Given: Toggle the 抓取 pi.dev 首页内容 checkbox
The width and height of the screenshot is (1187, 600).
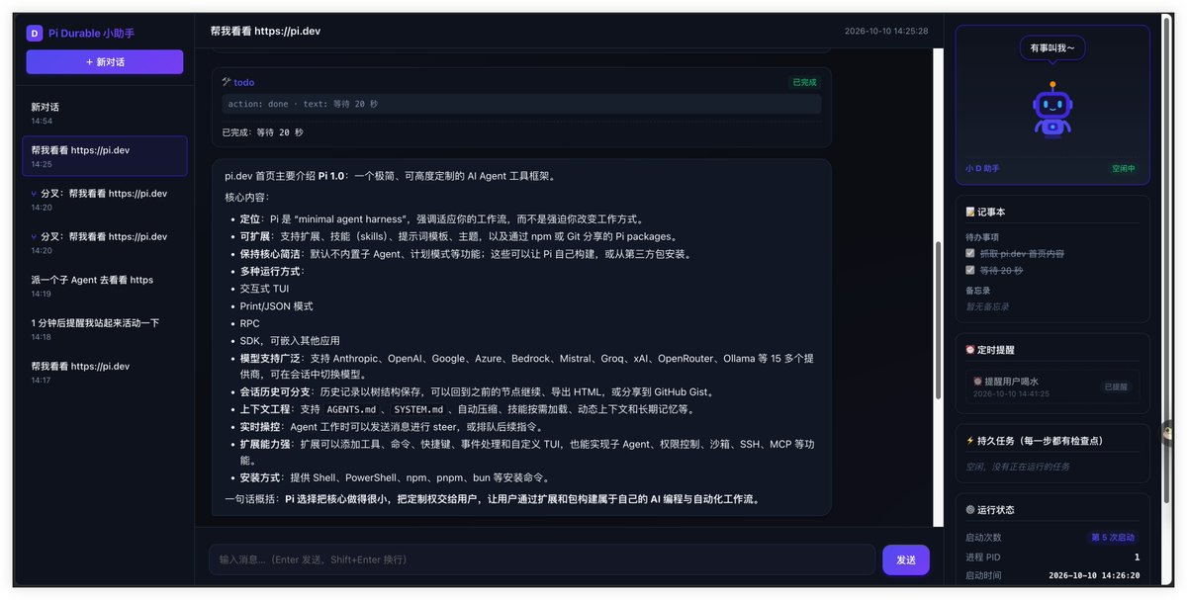Looking at the screenshot, I should point(970,253).
